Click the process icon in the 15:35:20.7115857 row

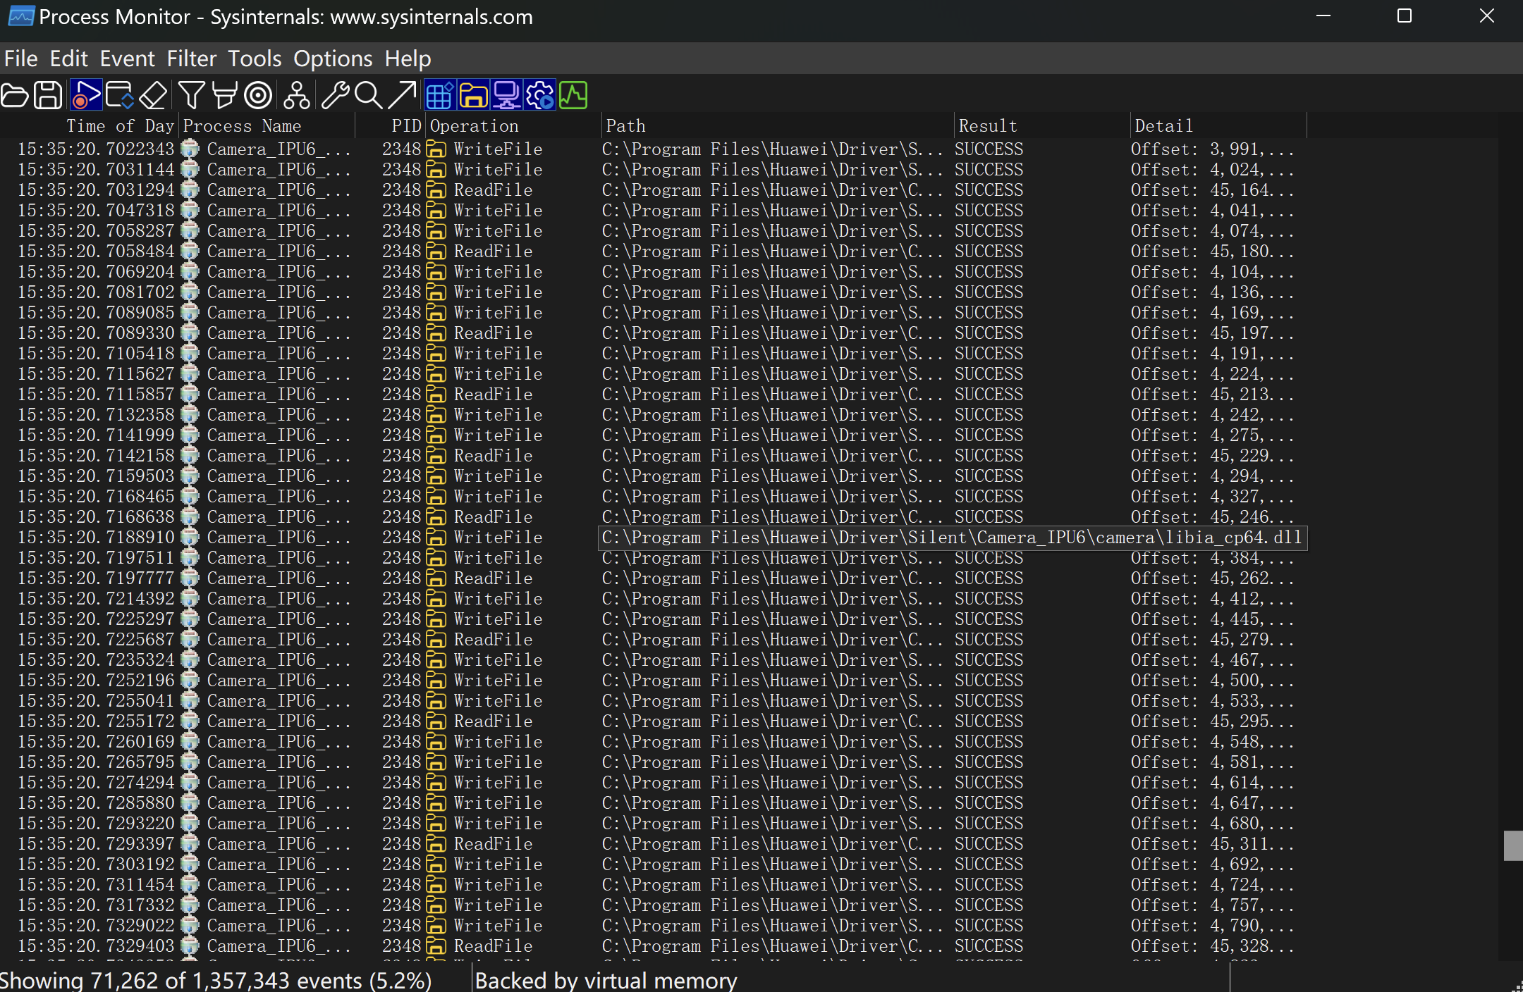(190, 394)
